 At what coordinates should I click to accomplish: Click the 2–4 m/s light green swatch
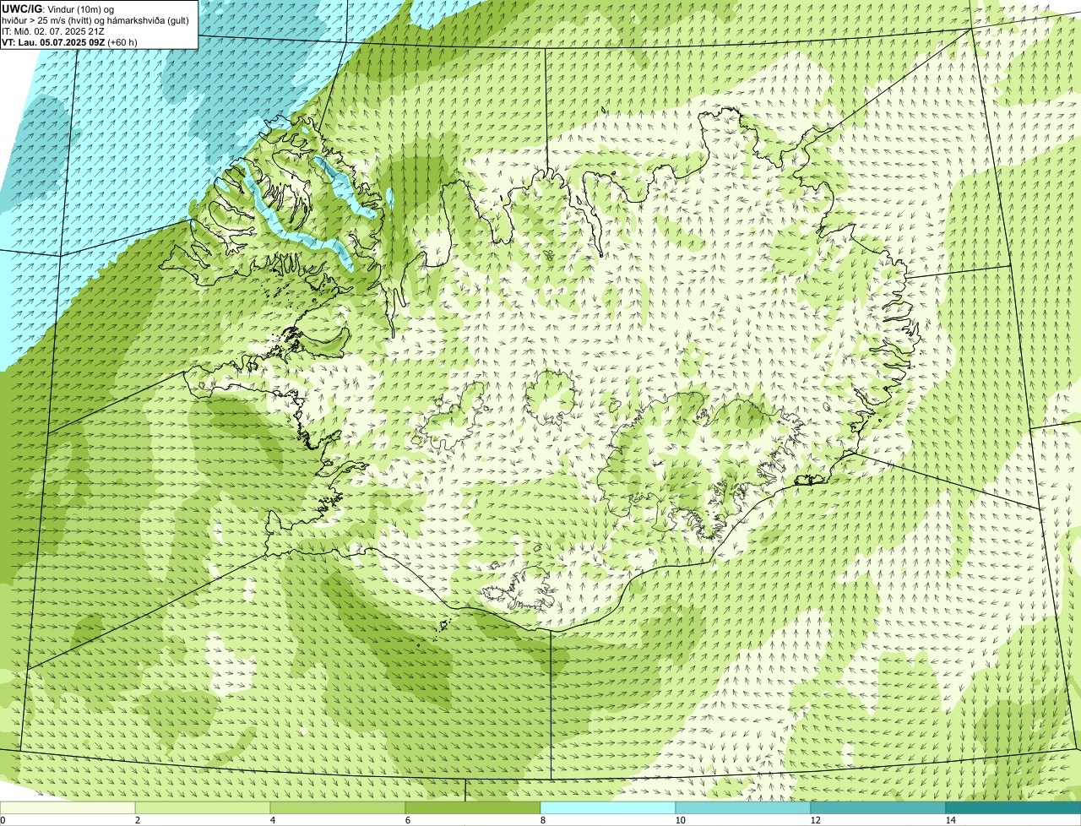(203, 807)
